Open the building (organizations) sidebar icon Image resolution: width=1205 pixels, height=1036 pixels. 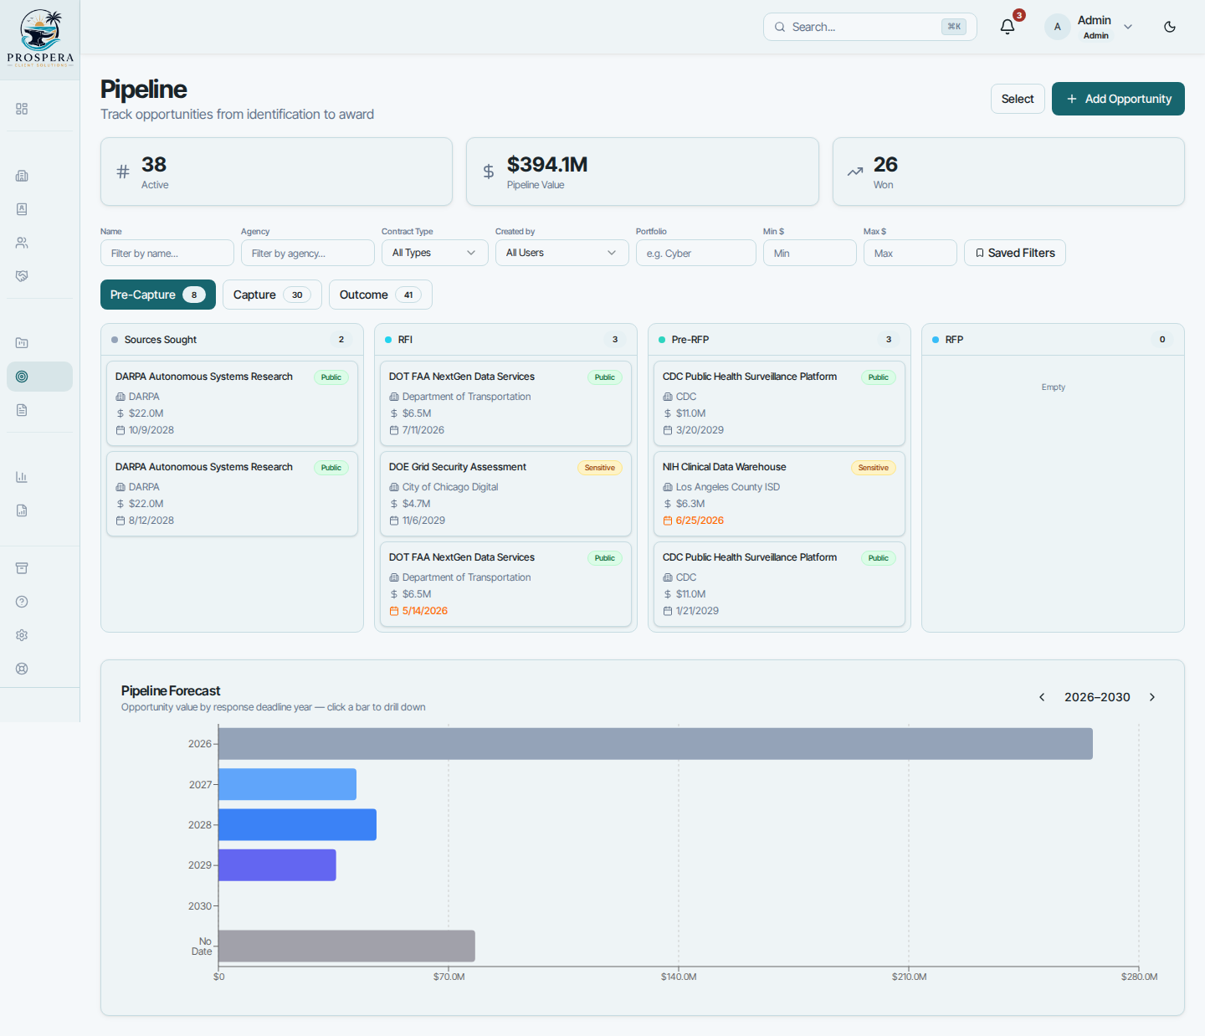pyautogui.click(x=22, y=176)
